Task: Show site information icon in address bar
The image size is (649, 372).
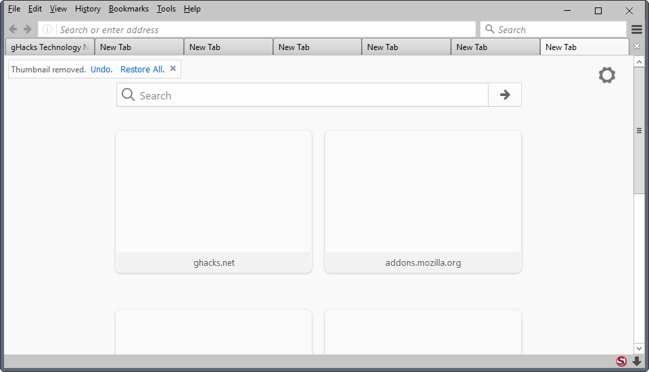Action: pyautogui.click(x=47, y=29)
